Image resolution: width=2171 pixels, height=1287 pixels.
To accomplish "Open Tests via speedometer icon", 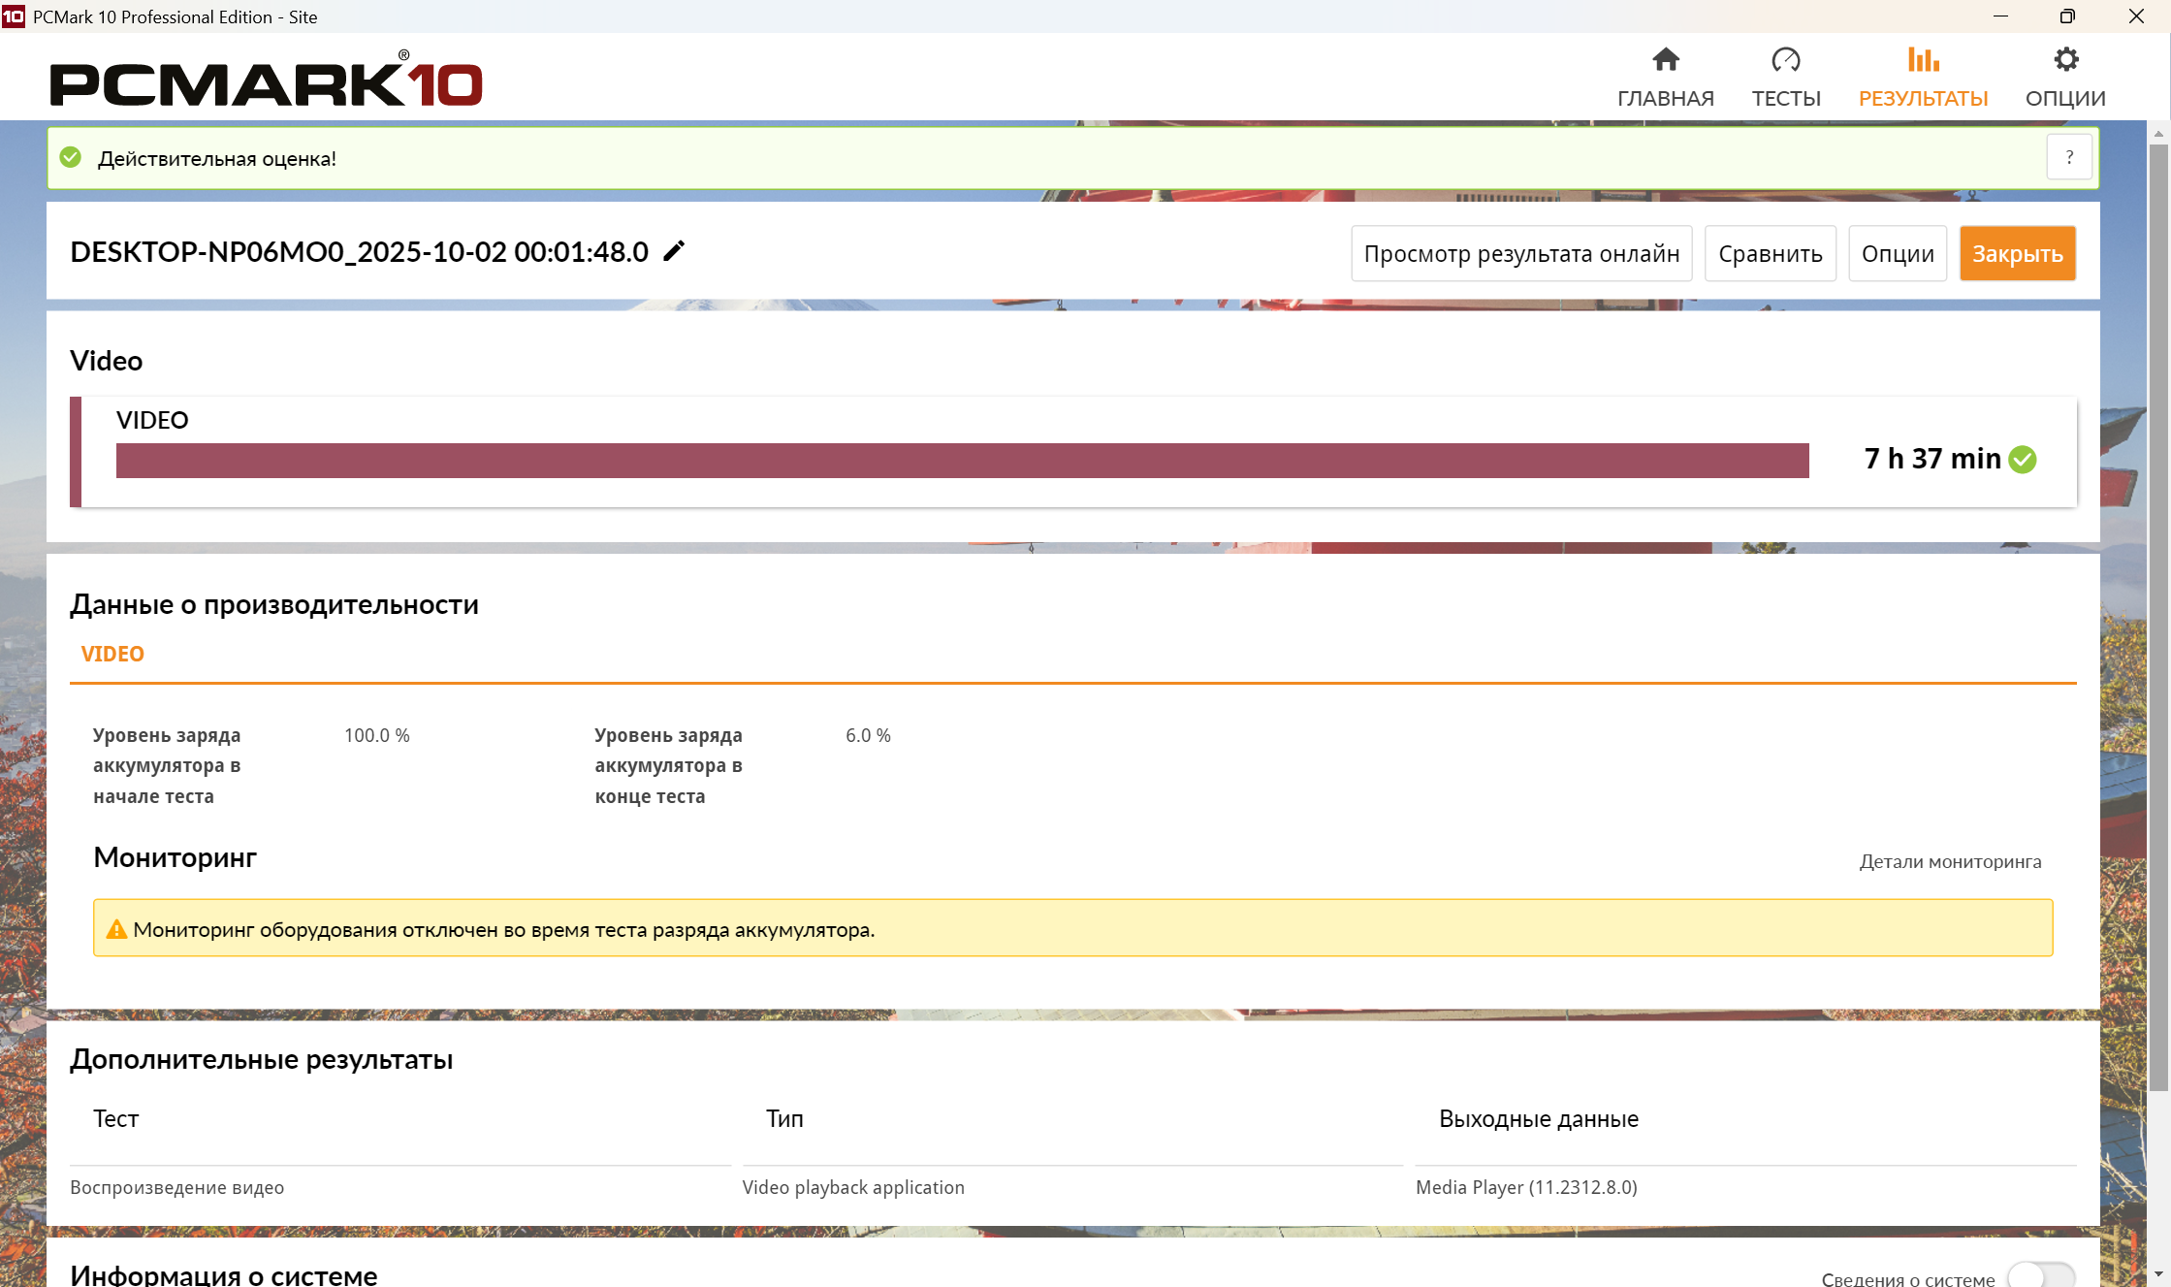I will pyautogui.click(x=1785, y=60).
